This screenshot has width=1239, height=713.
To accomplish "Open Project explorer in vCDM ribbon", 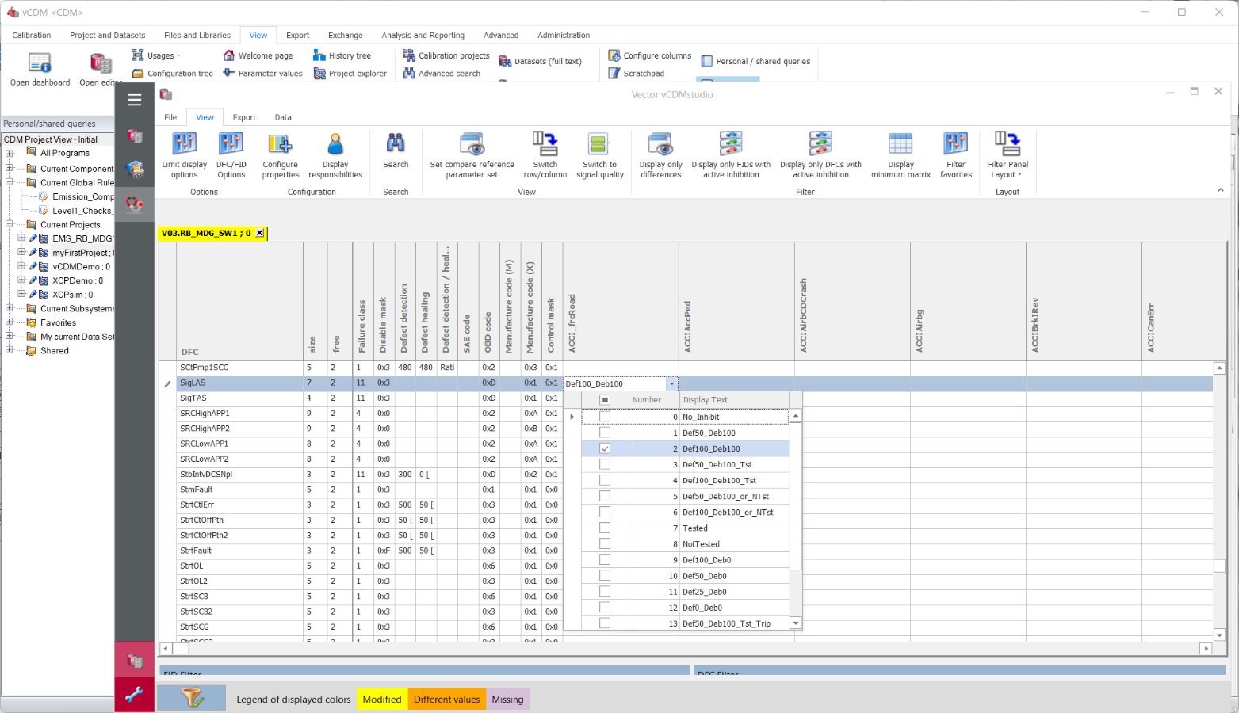I will [350, 73].
